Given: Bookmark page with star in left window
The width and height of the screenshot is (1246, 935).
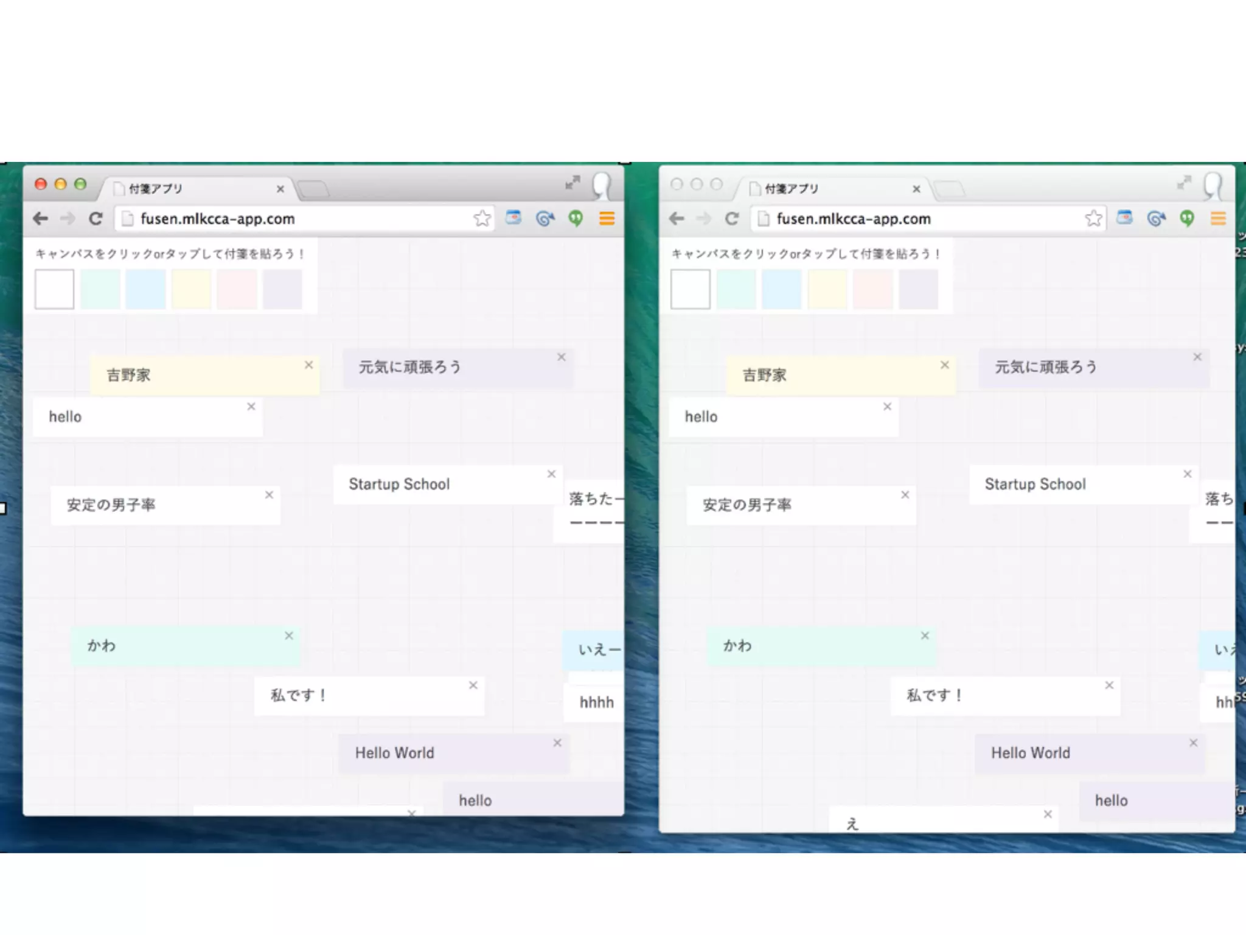Looking at the screenshot, I should point(482,219).
